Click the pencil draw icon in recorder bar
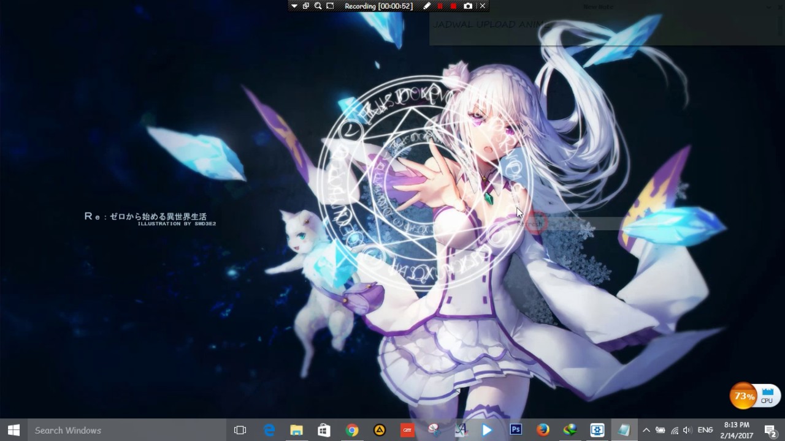785x441 pixels. [427, 6]
